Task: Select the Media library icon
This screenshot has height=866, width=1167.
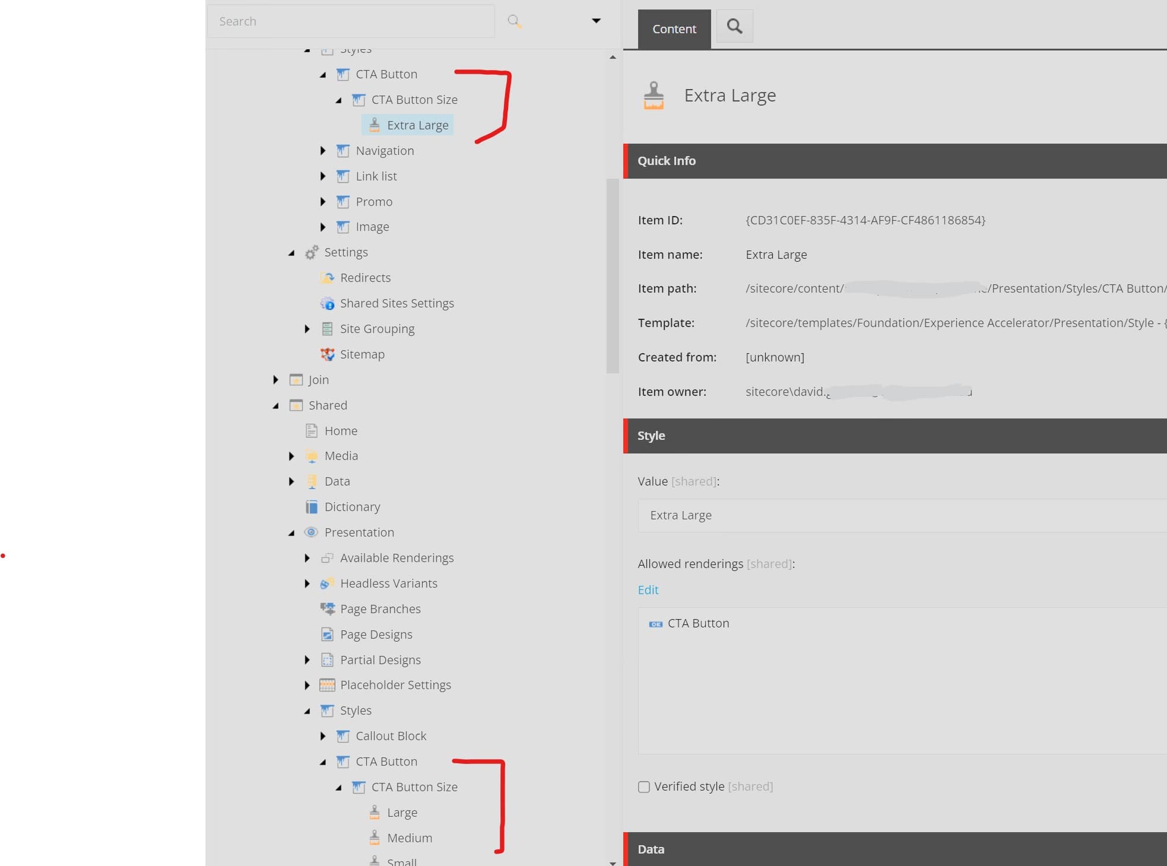Action: (311, 455)
